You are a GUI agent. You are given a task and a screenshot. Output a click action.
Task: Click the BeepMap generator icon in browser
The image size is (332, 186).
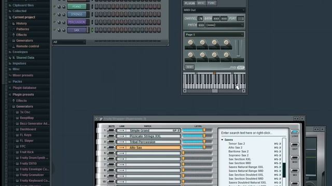17,118
